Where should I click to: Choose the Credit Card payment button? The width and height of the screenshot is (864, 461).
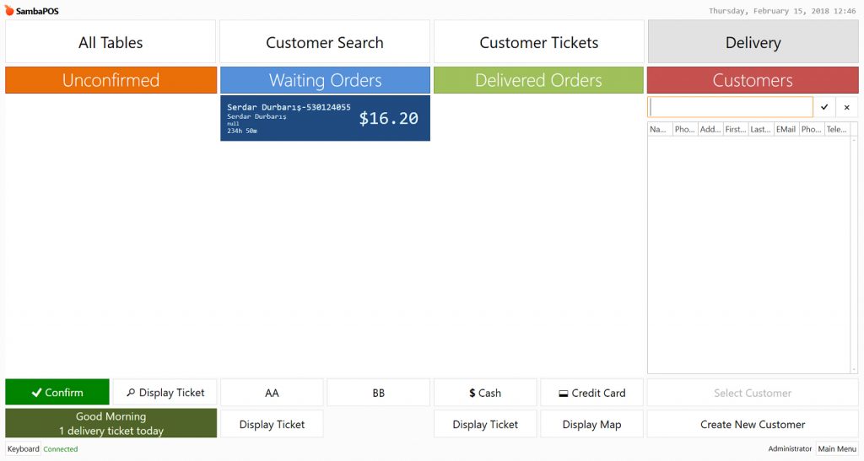tap(591, 393)
